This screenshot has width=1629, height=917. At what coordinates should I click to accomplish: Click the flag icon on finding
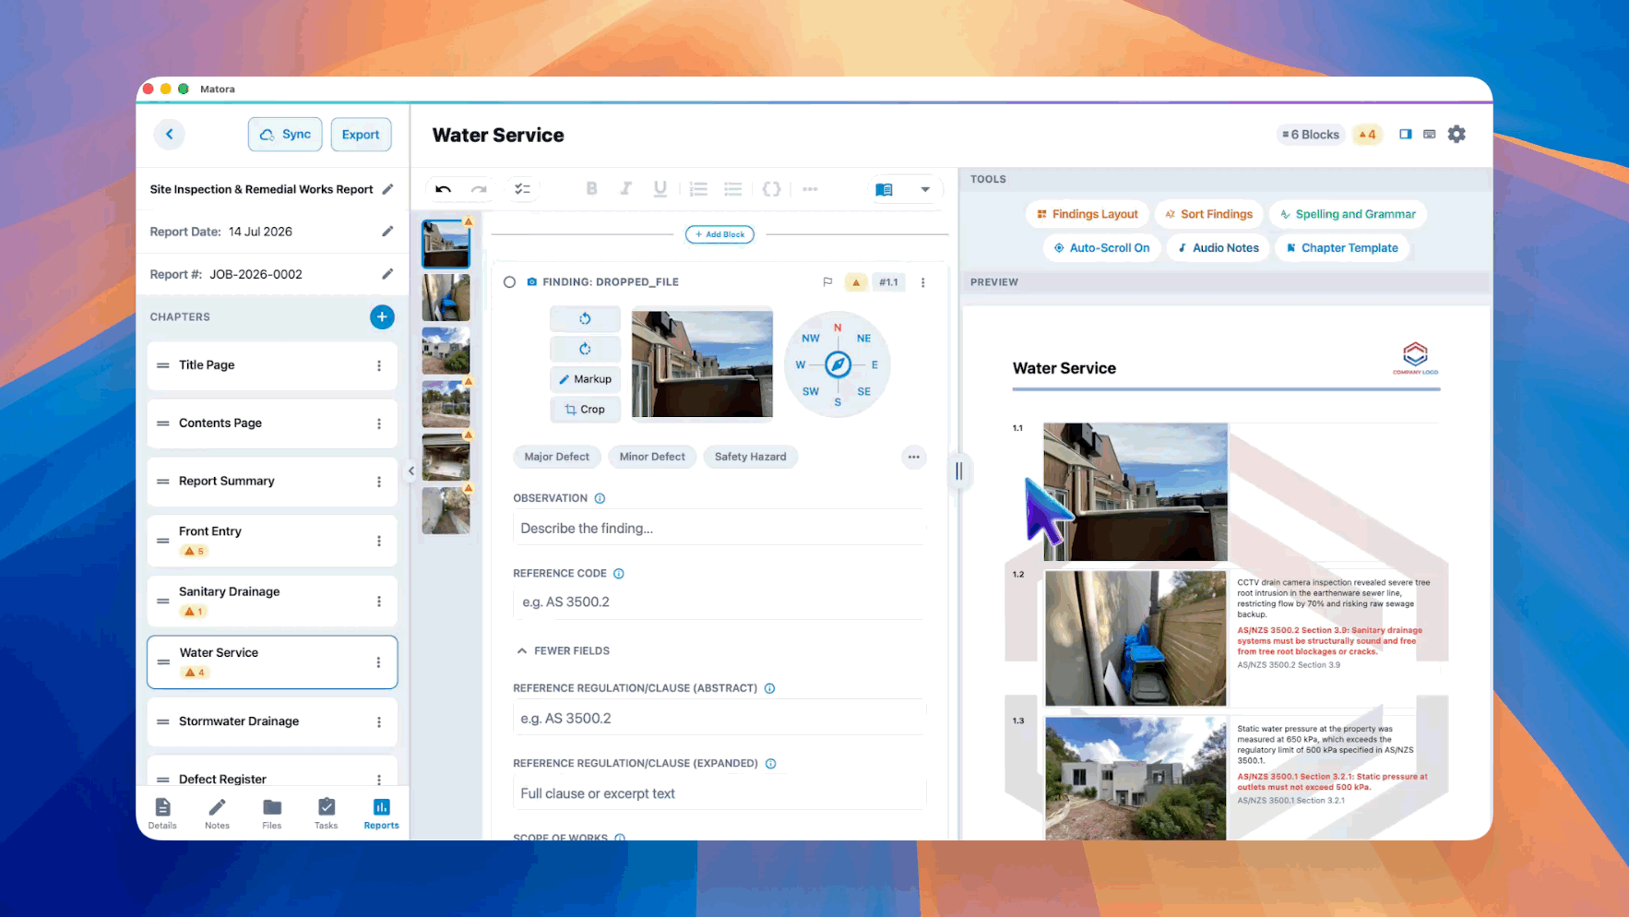pos(827,282)
